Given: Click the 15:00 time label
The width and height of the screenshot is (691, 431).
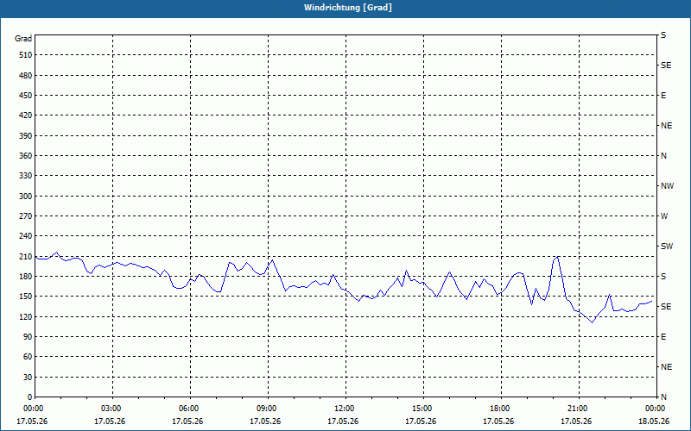Looking at the screenshot, I should point(423,409).
